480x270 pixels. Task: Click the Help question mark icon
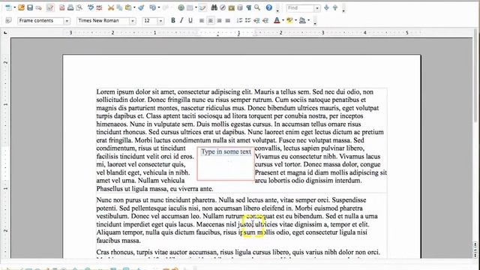point(268,7)
